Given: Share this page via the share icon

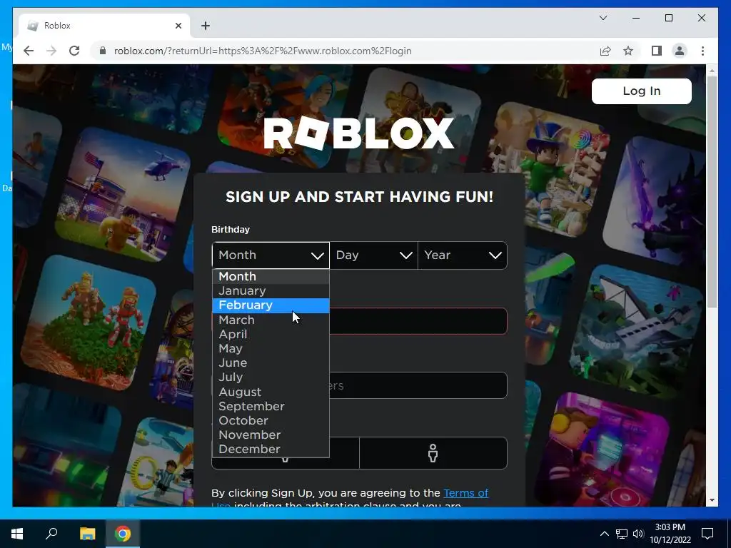Looking at the screenshot, I should [x=605, y=51].
